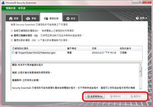
Task: Click the question mark help icon
Action: tap(137, 18)
